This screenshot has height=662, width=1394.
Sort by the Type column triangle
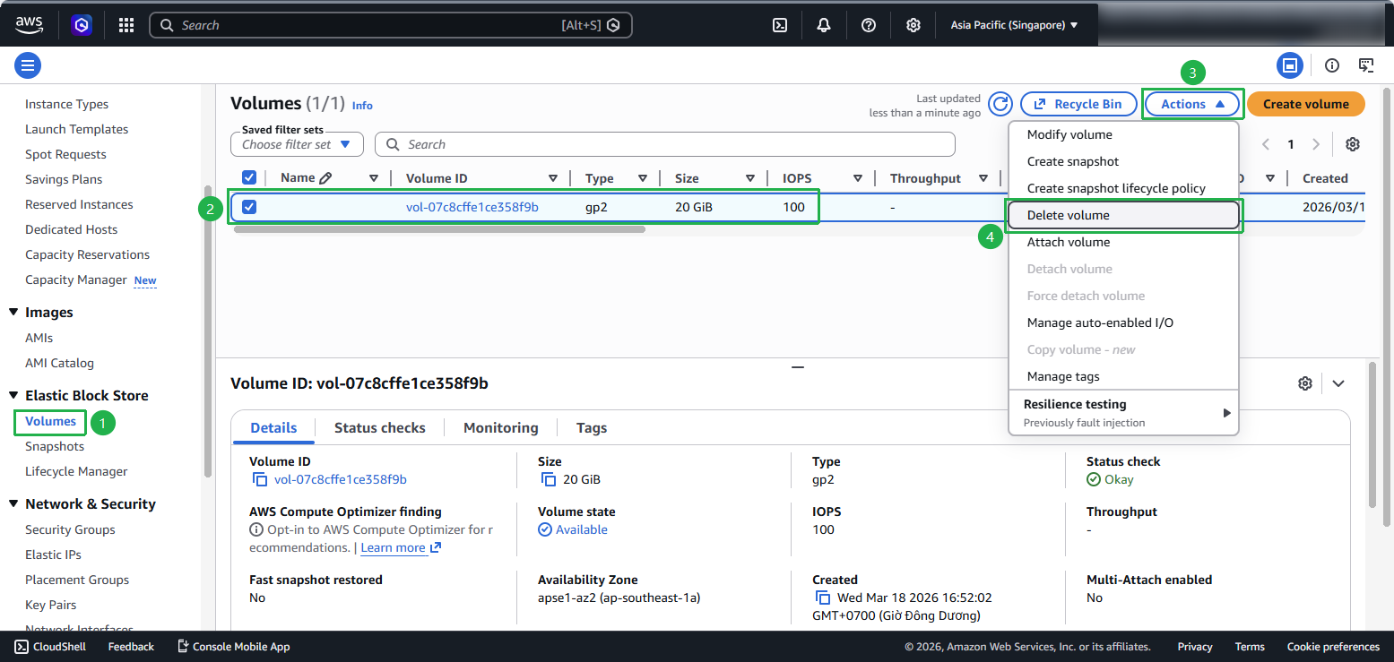tap(643, 178)
